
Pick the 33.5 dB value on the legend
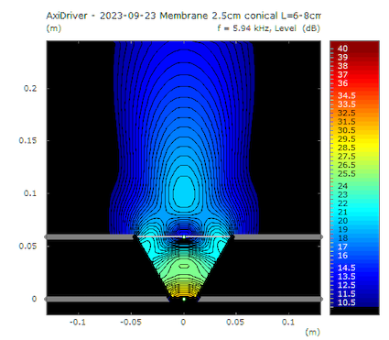coord(347,104)
